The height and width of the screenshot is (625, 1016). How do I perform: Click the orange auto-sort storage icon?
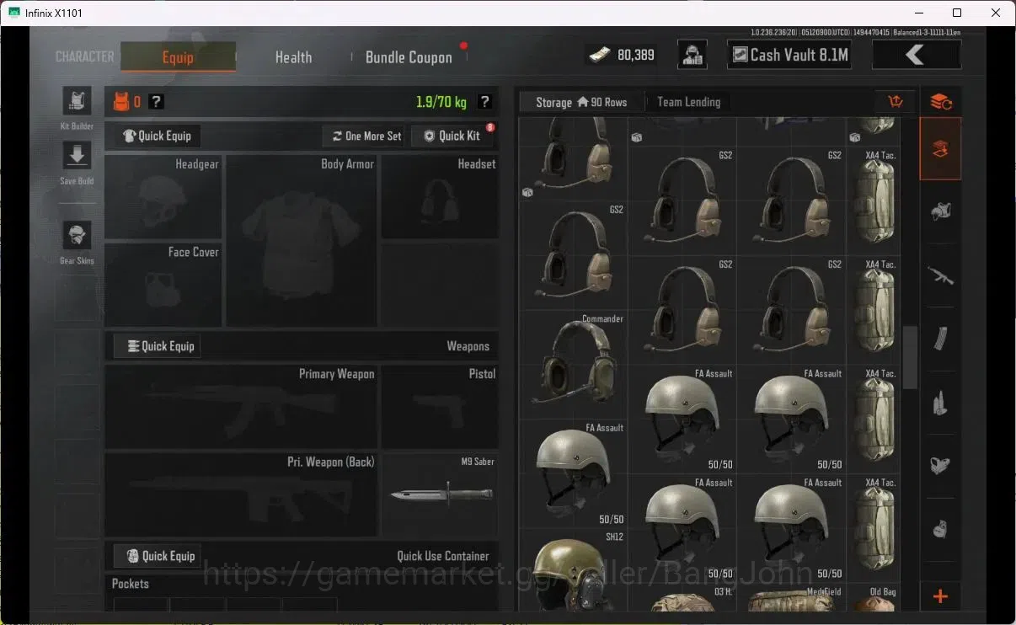pyautogui.click(x=941, y=102)
